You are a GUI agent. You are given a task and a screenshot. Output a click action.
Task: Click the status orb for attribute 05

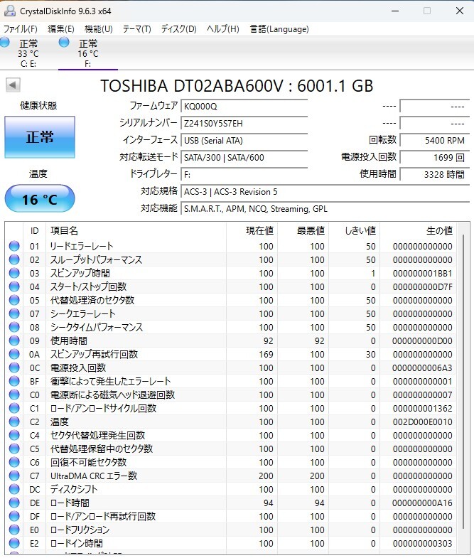point(14,301)
